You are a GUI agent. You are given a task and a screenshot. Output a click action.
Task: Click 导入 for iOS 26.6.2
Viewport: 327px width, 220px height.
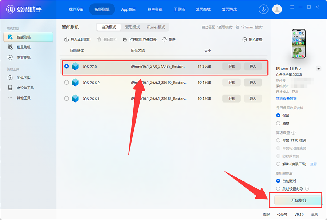pos(253,83)
